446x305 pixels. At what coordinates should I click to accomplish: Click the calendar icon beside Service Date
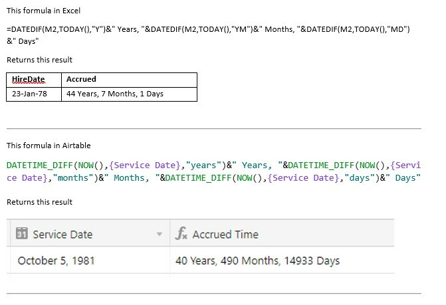point(22,233)
